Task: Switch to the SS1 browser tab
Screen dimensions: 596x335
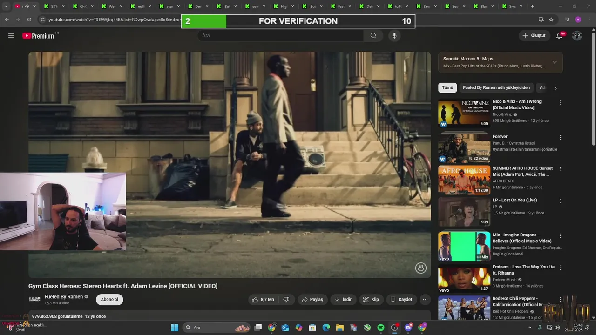Action: [x=53, y=7]
